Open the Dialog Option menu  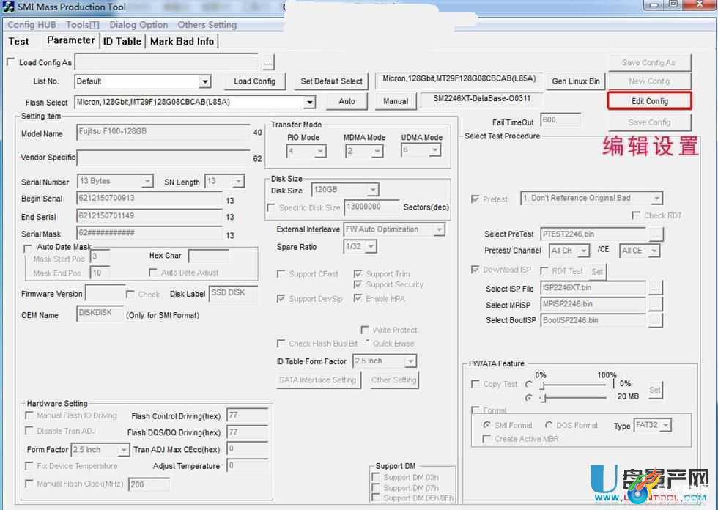pos(138,25)
